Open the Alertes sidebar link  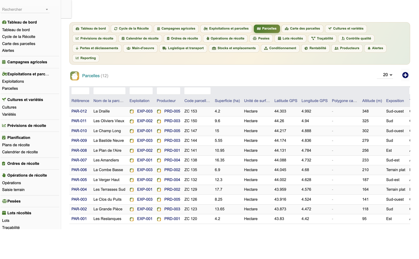(8, 50)
